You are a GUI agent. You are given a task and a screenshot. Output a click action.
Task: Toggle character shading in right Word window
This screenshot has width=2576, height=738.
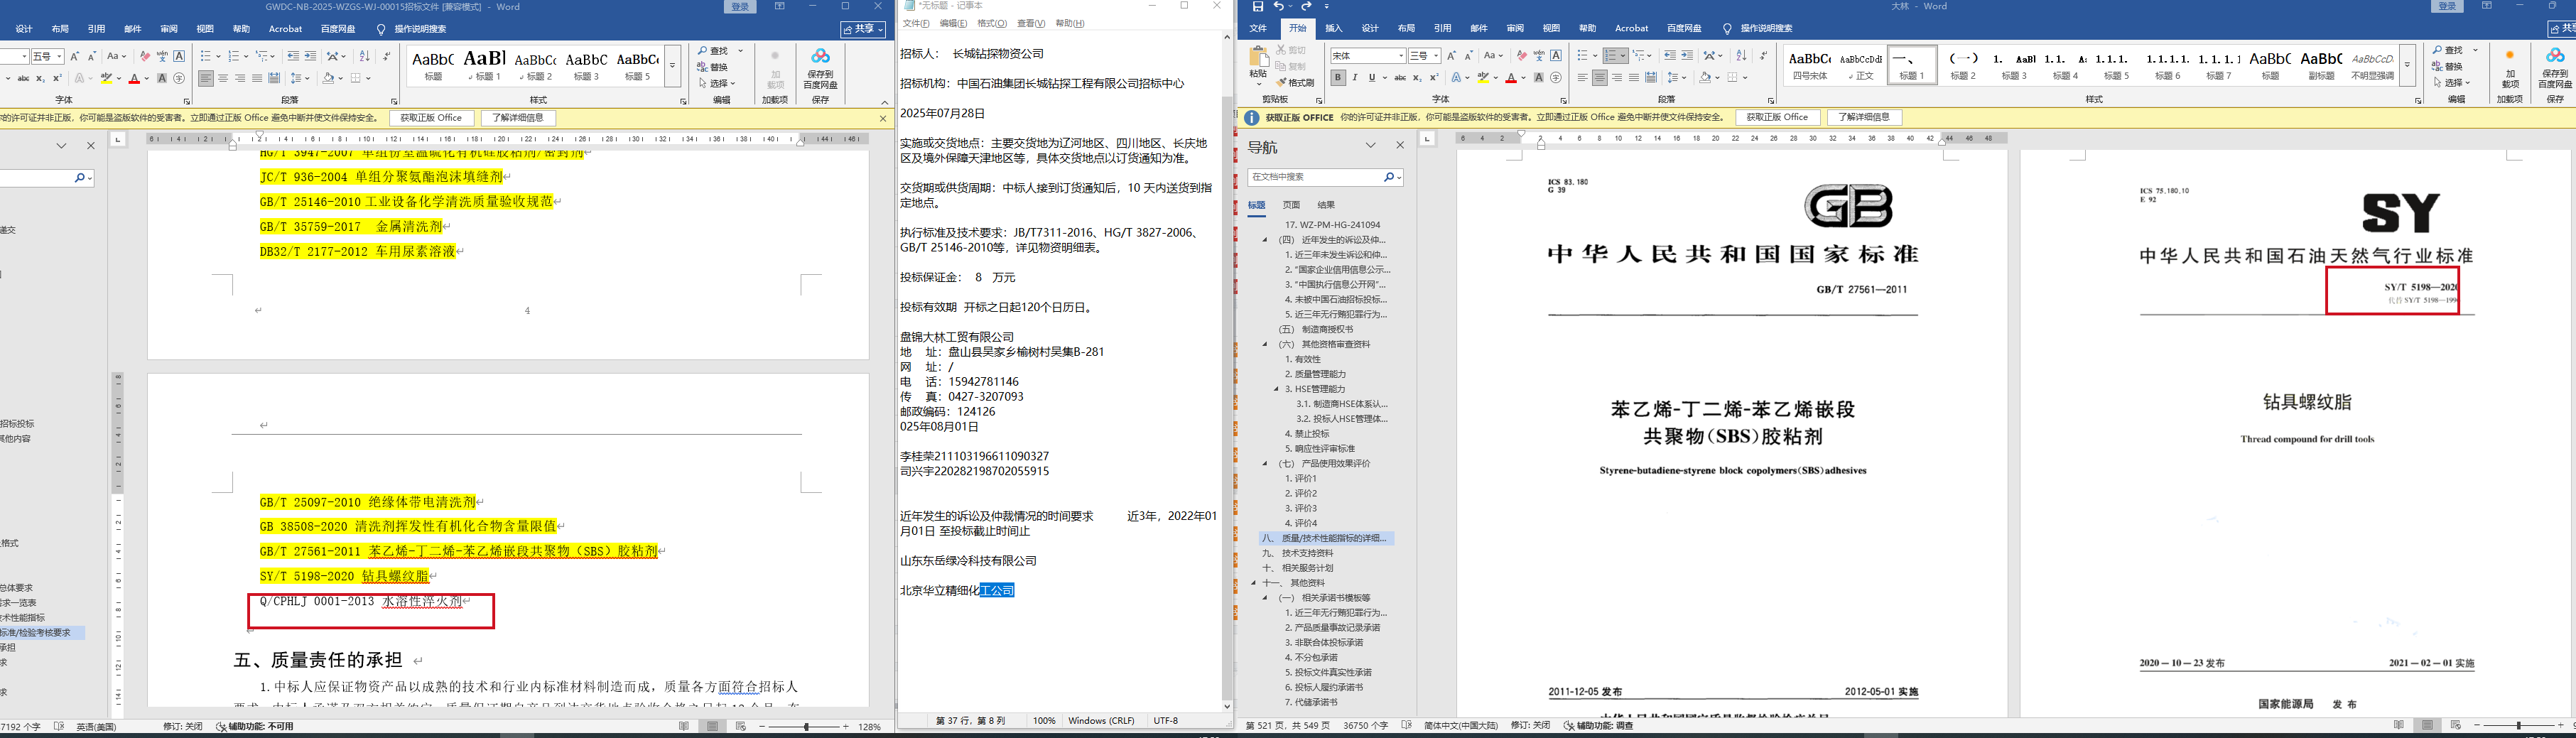tap(1538, 78)
